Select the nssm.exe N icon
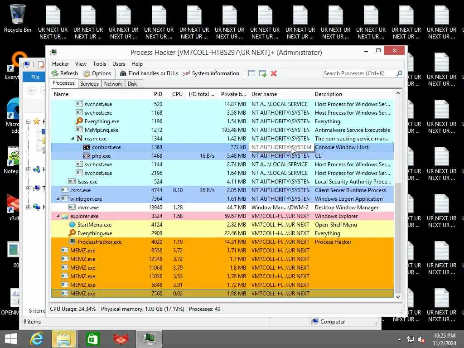 79,138
